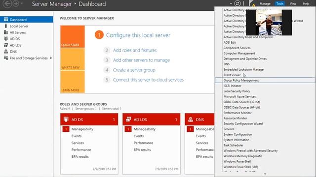The height and width of the screenshot is (177, 316).
Task: Open BPA results in AD DS tile
Action: [80, 156]
